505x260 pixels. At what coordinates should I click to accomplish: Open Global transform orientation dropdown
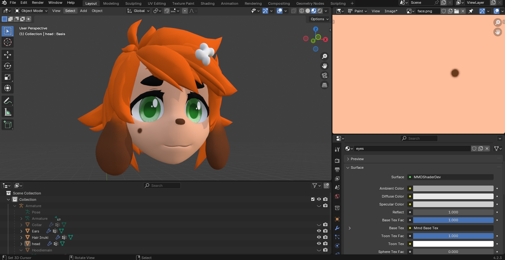[138, 11]
